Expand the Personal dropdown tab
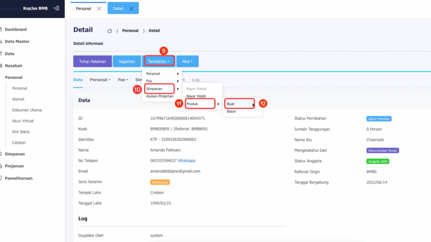431x242 pixels. pyautogui.click(x=100, y=79)
